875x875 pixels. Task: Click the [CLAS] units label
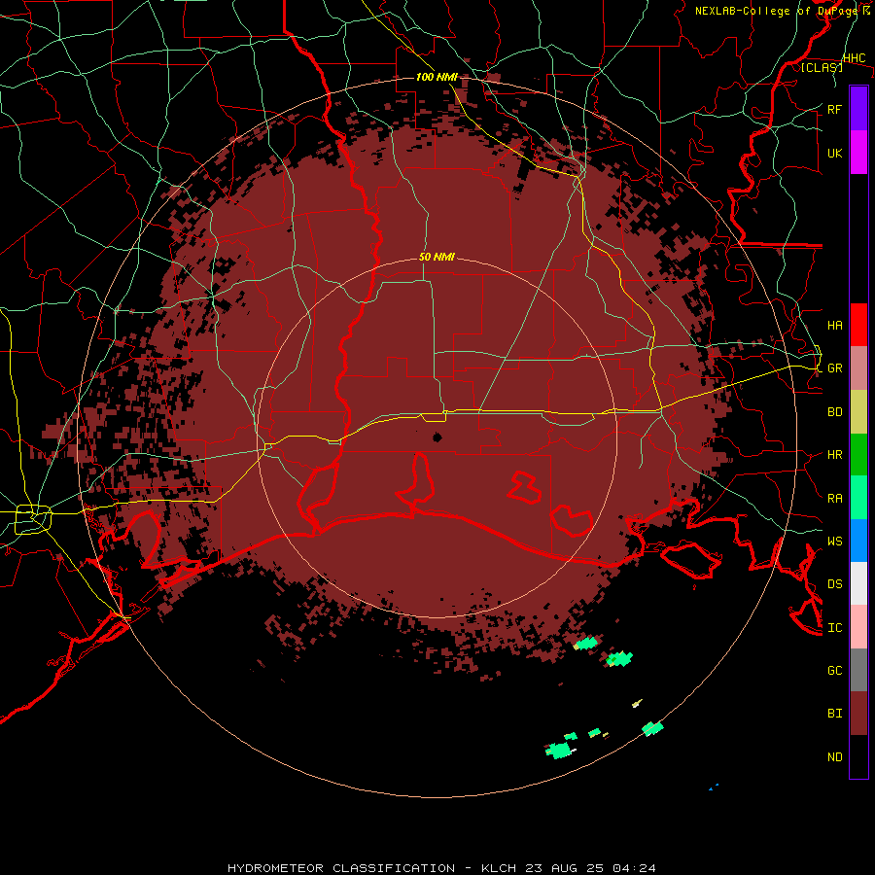point(822,67)
